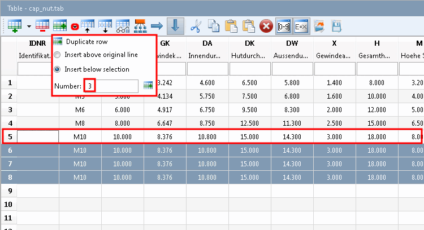424x230 pixels.
Task: Click the first clipboard paste icon
Action: [x=231, y=26]
